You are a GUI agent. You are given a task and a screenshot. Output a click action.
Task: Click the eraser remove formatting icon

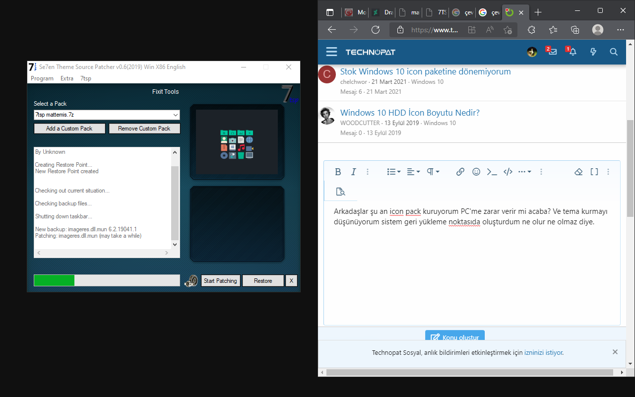click(x=578, y=172)
